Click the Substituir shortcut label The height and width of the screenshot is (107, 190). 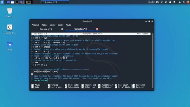[x=74, y=87]
